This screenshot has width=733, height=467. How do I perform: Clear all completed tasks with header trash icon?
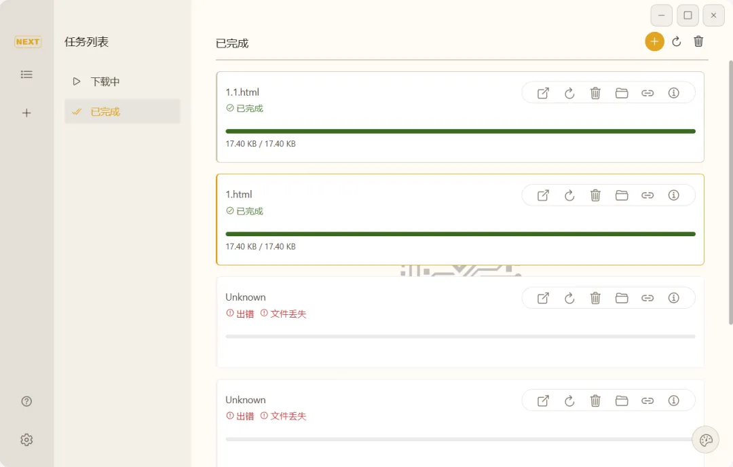tap(698, 41)
